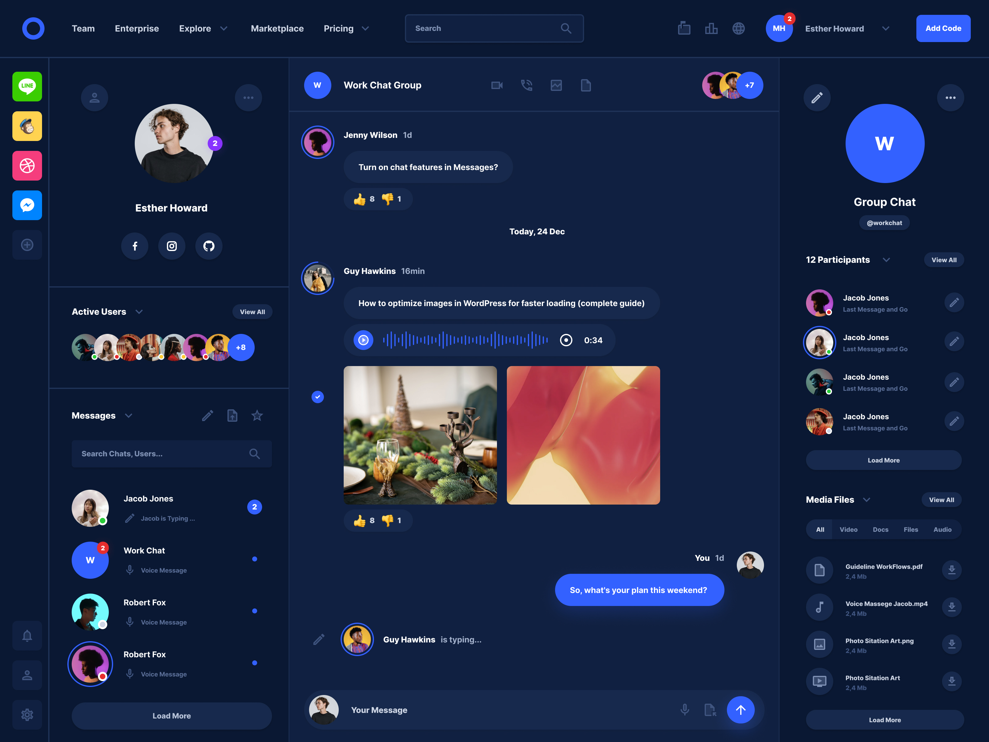Viewport: 989px width, 742px height.
Task: Collapse the Media Files section
Action: (x=867, y=500)
